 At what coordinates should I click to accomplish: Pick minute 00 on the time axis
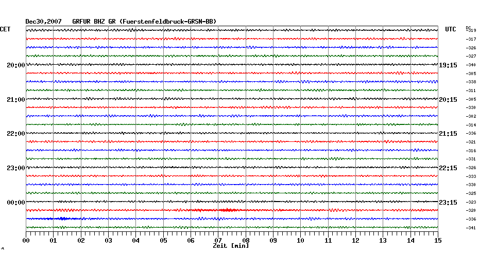click(x=26, y=241)
